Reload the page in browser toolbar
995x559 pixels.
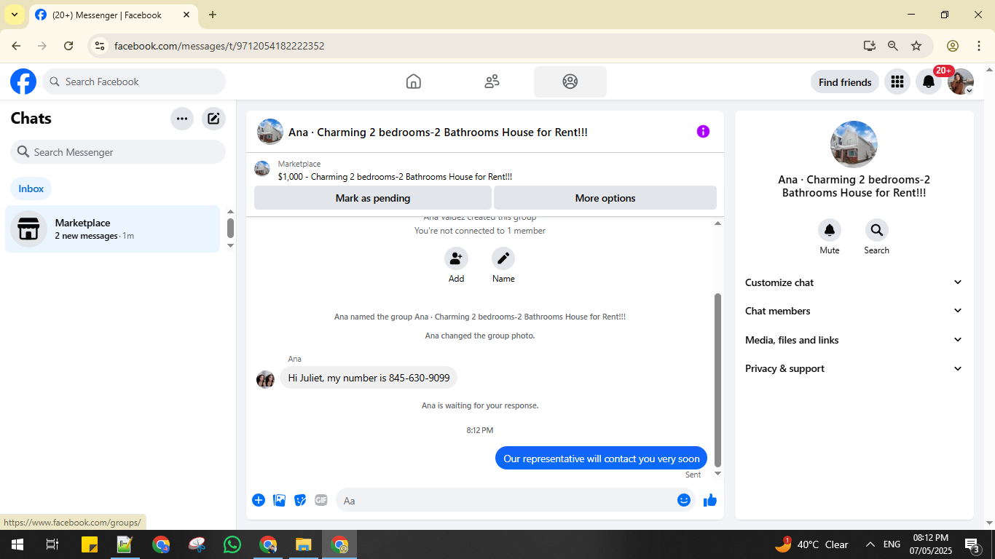(68, 46)
